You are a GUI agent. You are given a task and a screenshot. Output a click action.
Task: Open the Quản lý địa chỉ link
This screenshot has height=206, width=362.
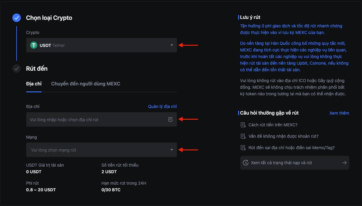[x=162, y=106]
